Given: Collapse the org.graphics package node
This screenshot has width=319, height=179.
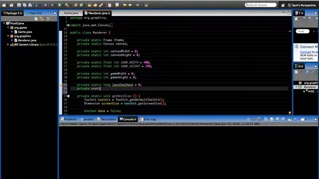Looking at the screenshot, I should 8,36.
